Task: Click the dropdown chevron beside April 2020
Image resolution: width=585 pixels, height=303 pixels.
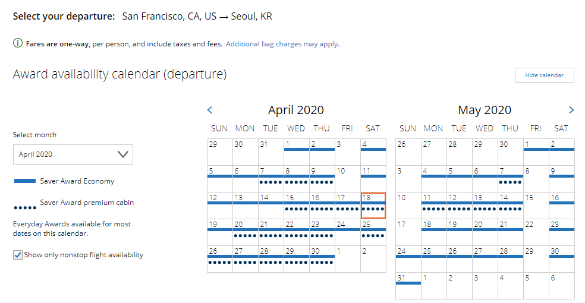Action: 122,154
